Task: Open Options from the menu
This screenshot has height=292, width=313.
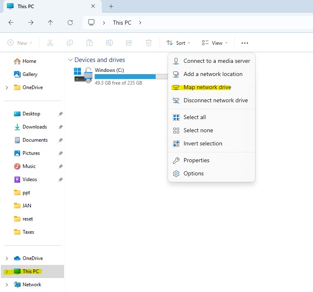Action: [x=212, y=173]
